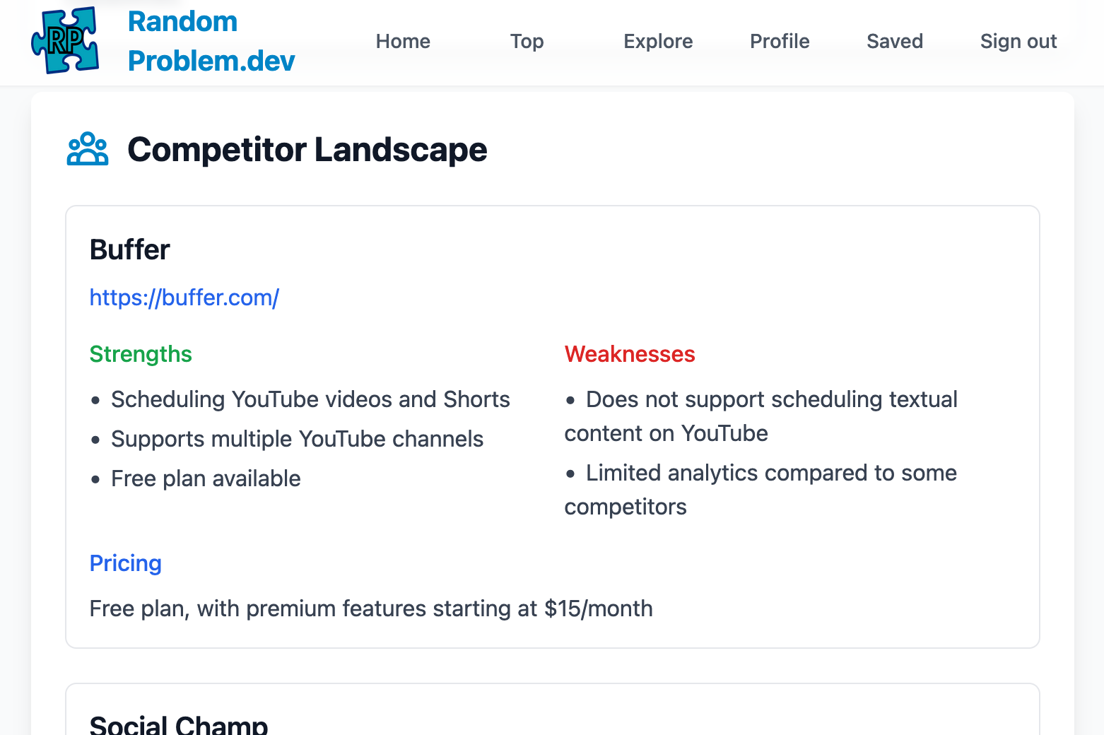
Task: Open the https://buffer.com/ link
Action: point(184,298)
